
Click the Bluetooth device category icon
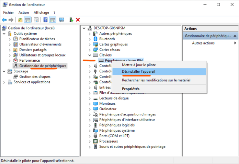click(95, 39)
